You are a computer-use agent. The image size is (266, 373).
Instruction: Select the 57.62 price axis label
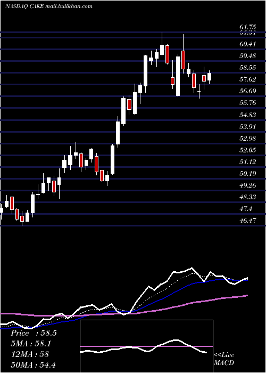248,79
